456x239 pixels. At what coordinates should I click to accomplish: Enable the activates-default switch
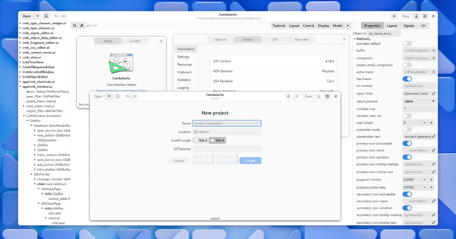point(407,44)
